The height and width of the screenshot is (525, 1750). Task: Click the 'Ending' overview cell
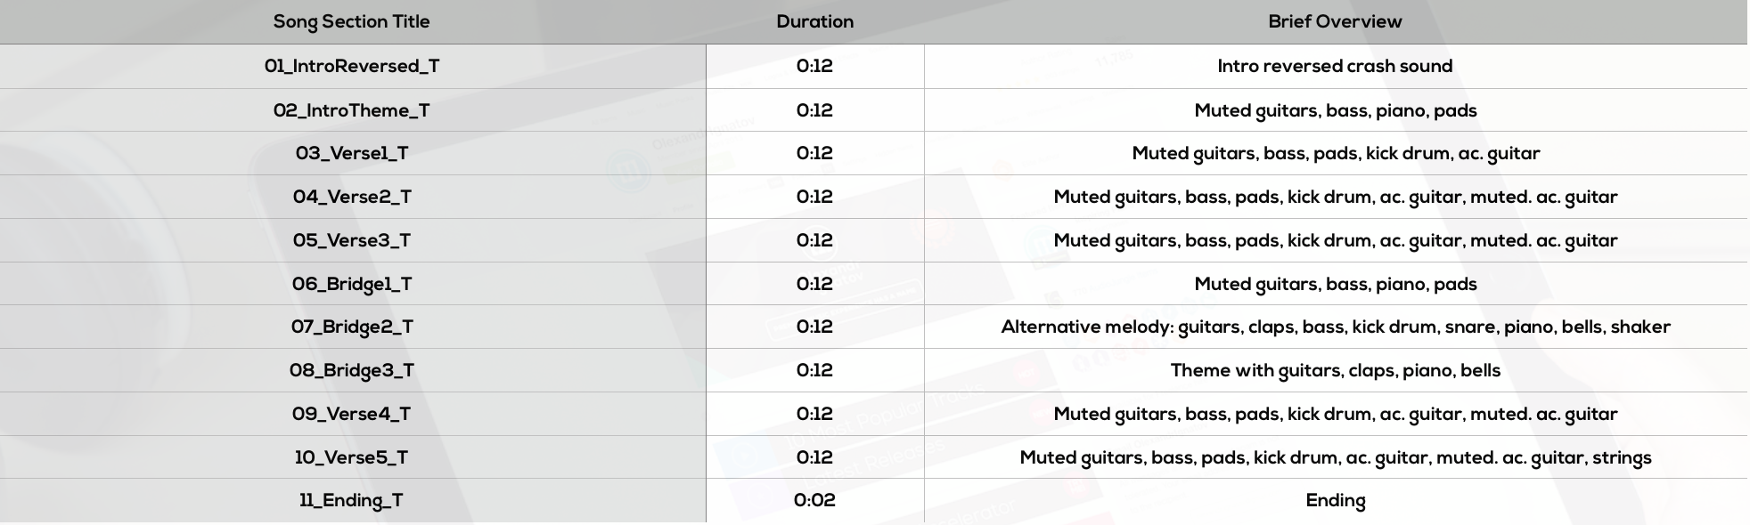[x=1336, y=500]
